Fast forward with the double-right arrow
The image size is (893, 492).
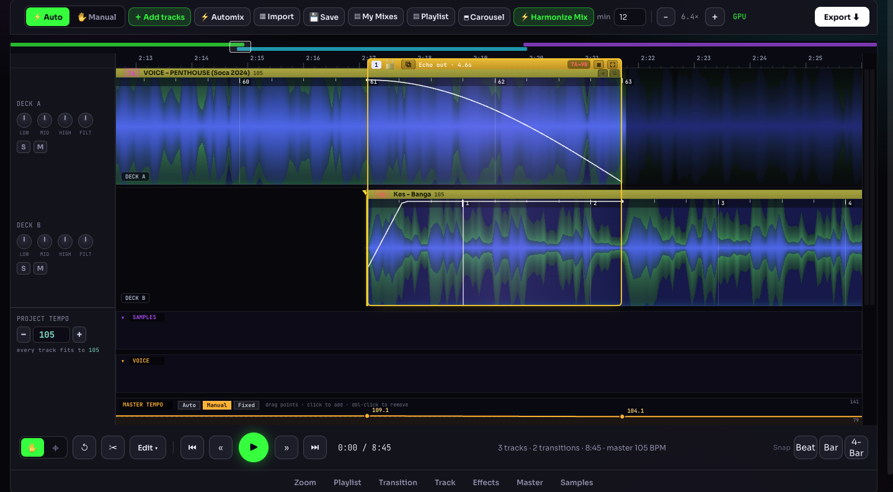click(x=287, y=447)
